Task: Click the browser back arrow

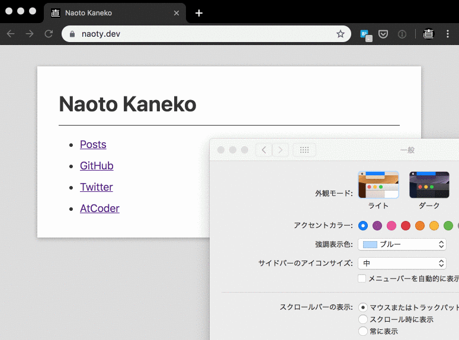Action: [11, 34]
